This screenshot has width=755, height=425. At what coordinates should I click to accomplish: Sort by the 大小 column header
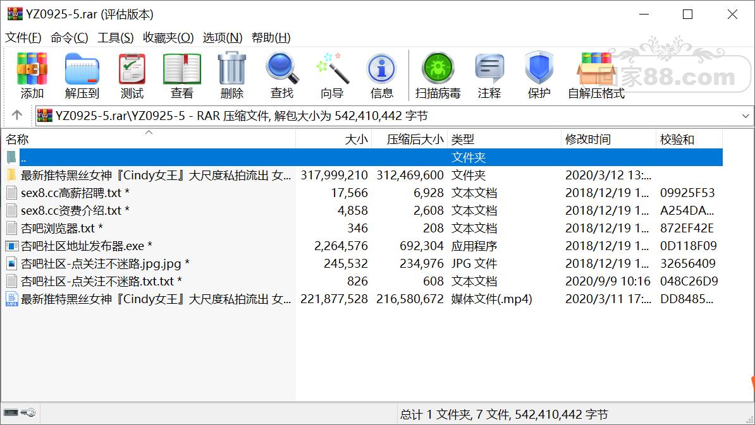334,139
